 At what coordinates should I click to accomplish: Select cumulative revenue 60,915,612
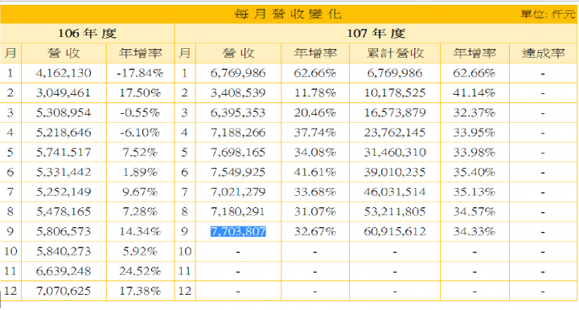coord(395,231)
